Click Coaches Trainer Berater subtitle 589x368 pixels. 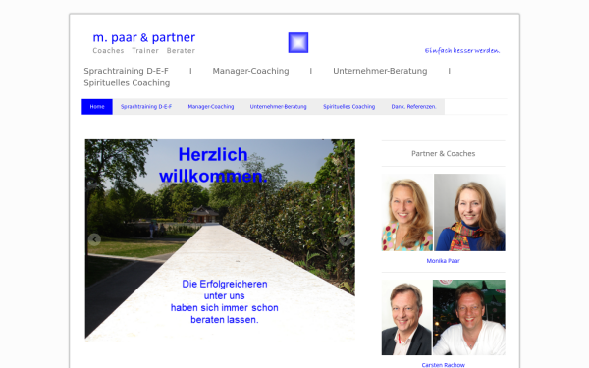pos(144,51)
